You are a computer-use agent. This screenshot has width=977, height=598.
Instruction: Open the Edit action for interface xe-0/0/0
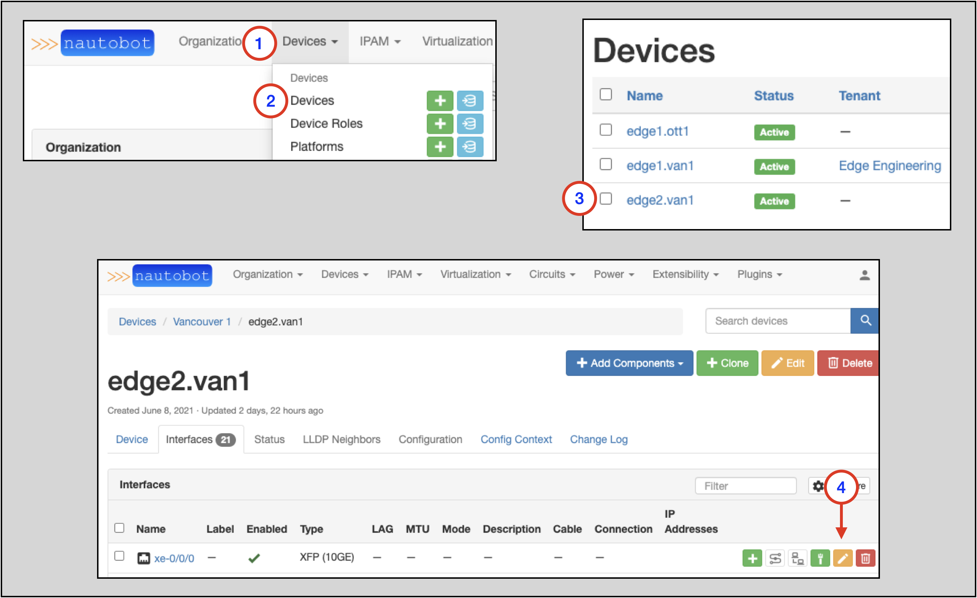click(843, 558)
